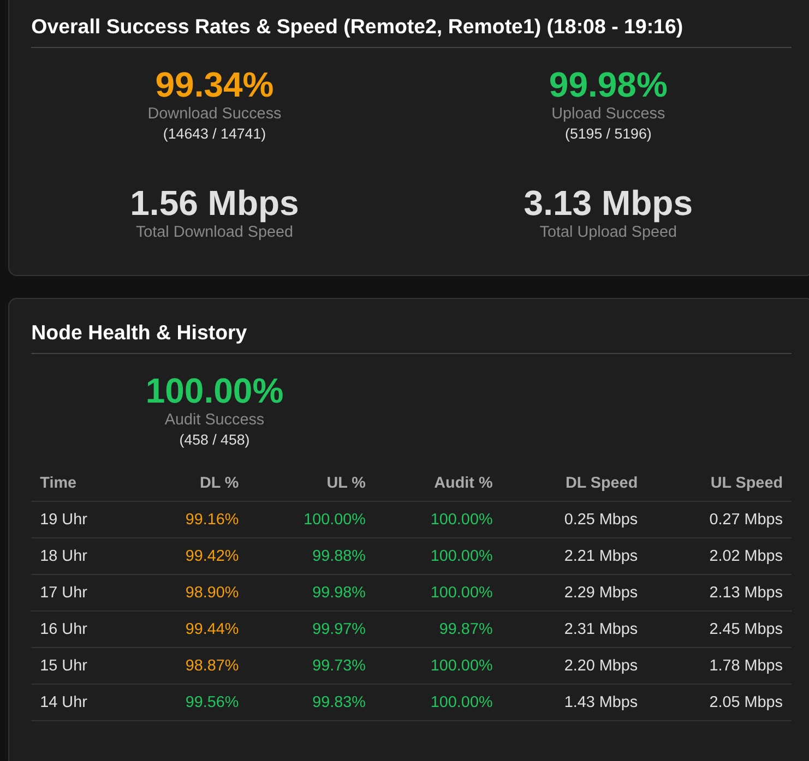Screen dimensions: 809x761
Task: Click the UL Speed column header
Action: tap(746, 482)
